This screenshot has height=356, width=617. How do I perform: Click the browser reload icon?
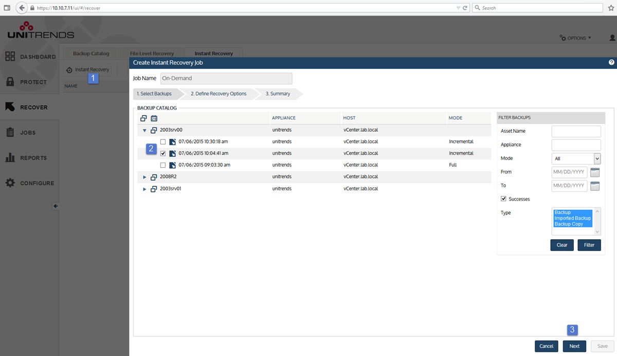465,8
